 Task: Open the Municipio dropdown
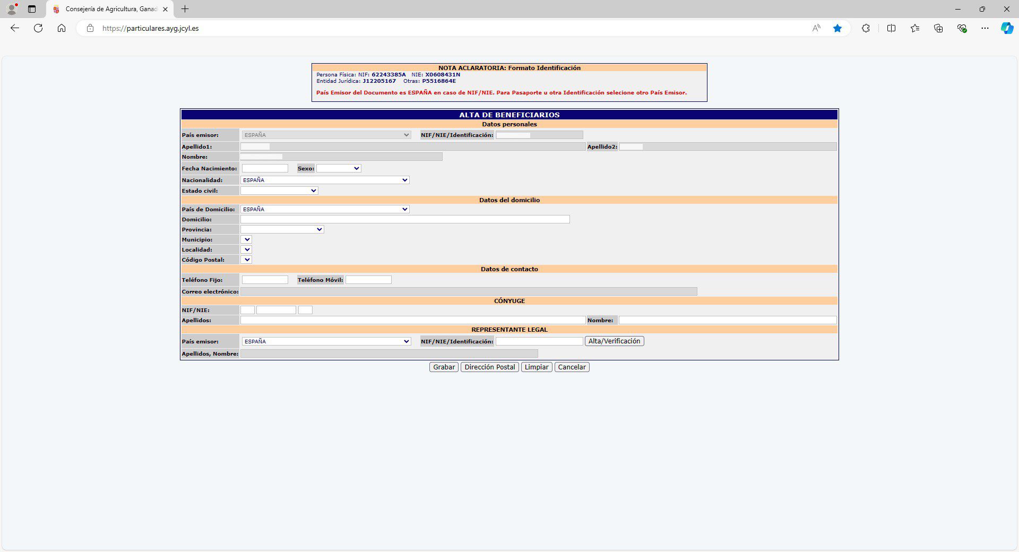point(246,239)
